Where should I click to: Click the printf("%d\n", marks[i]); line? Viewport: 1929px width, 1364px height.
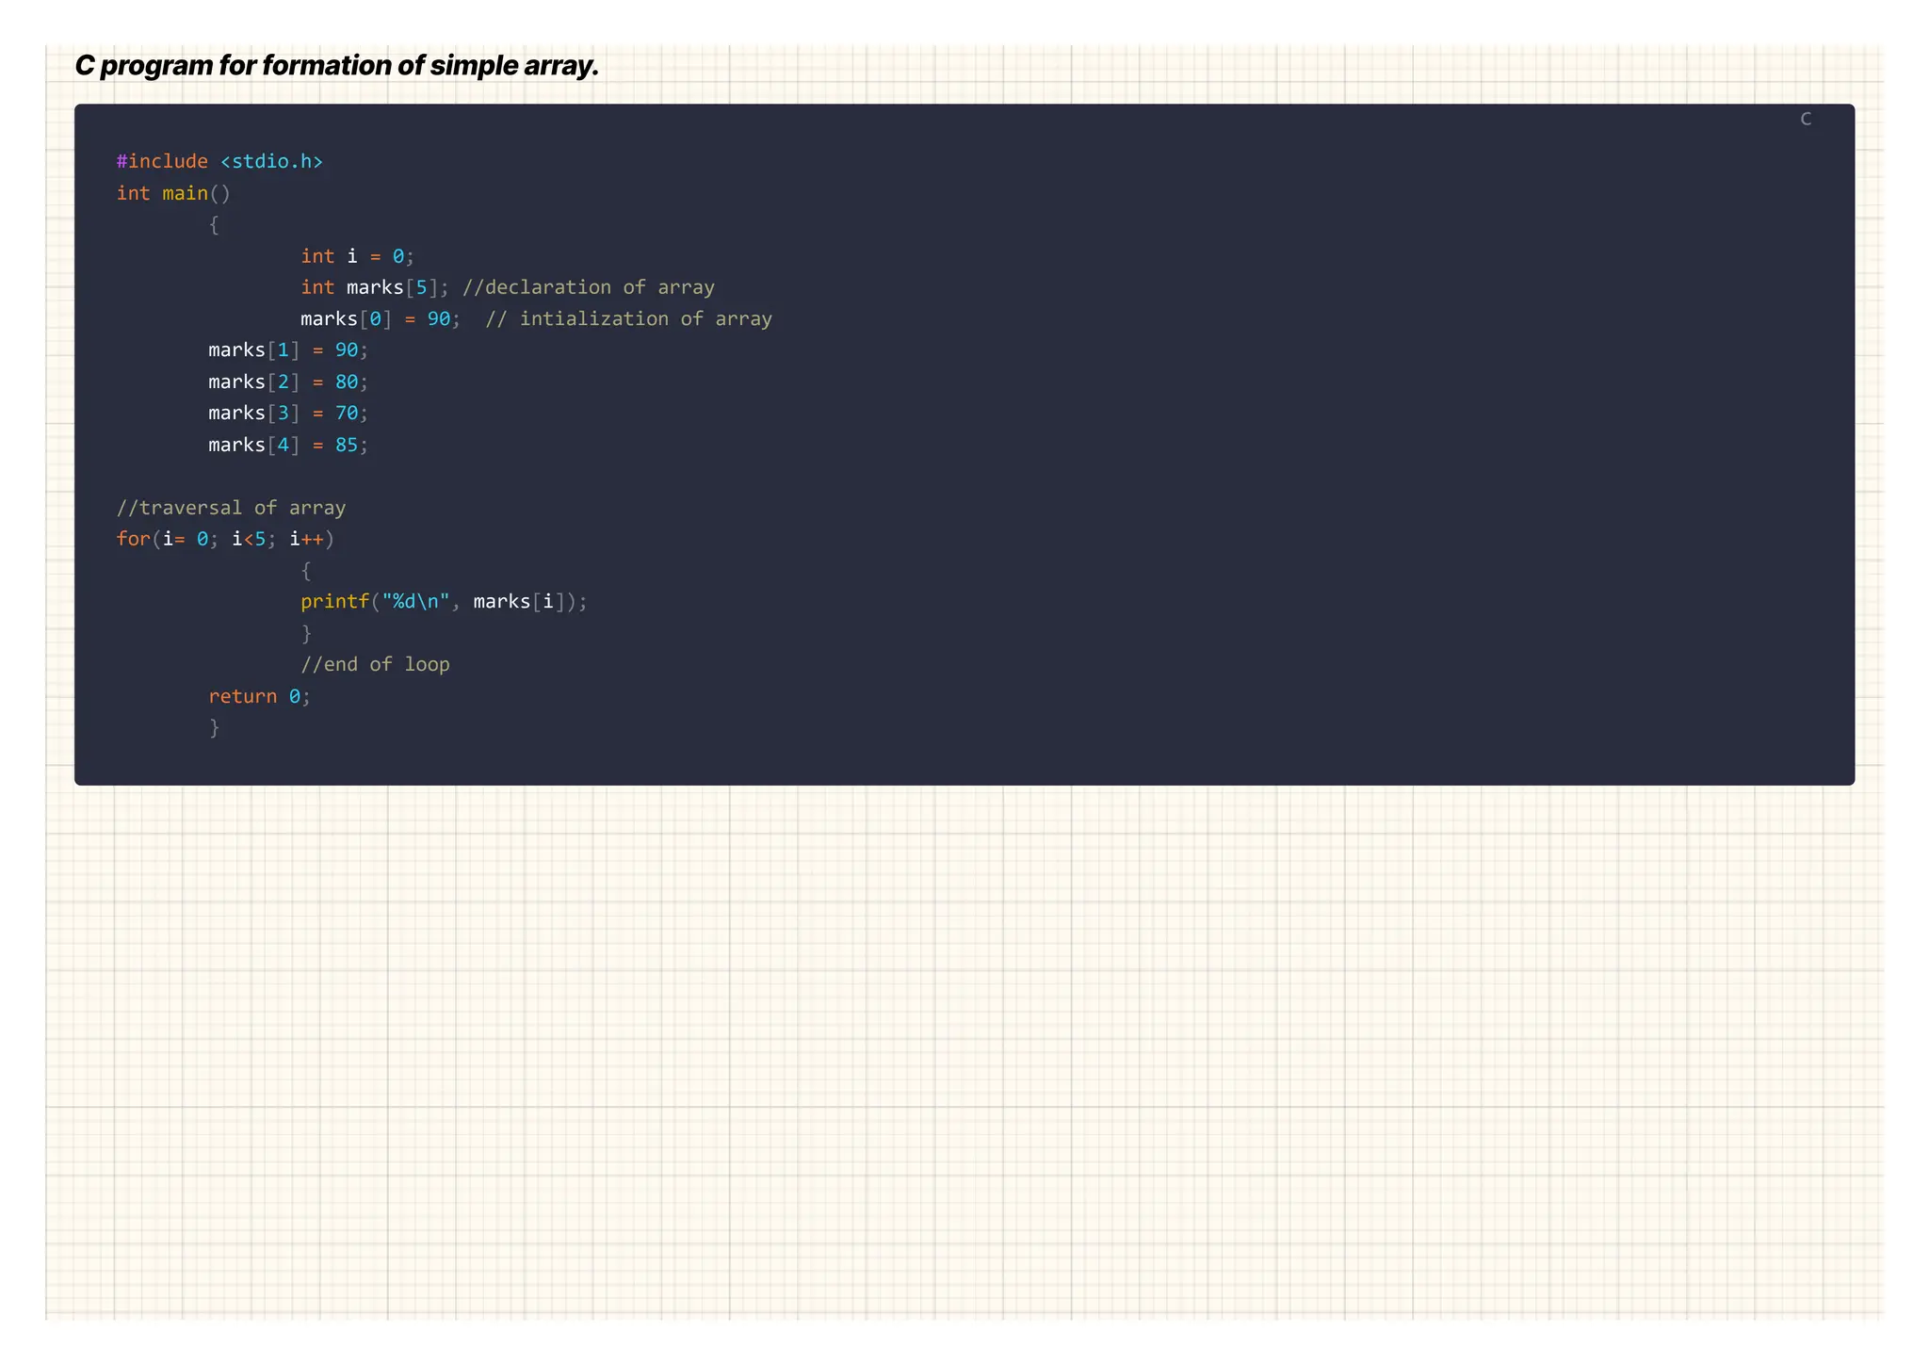point(444,602)
